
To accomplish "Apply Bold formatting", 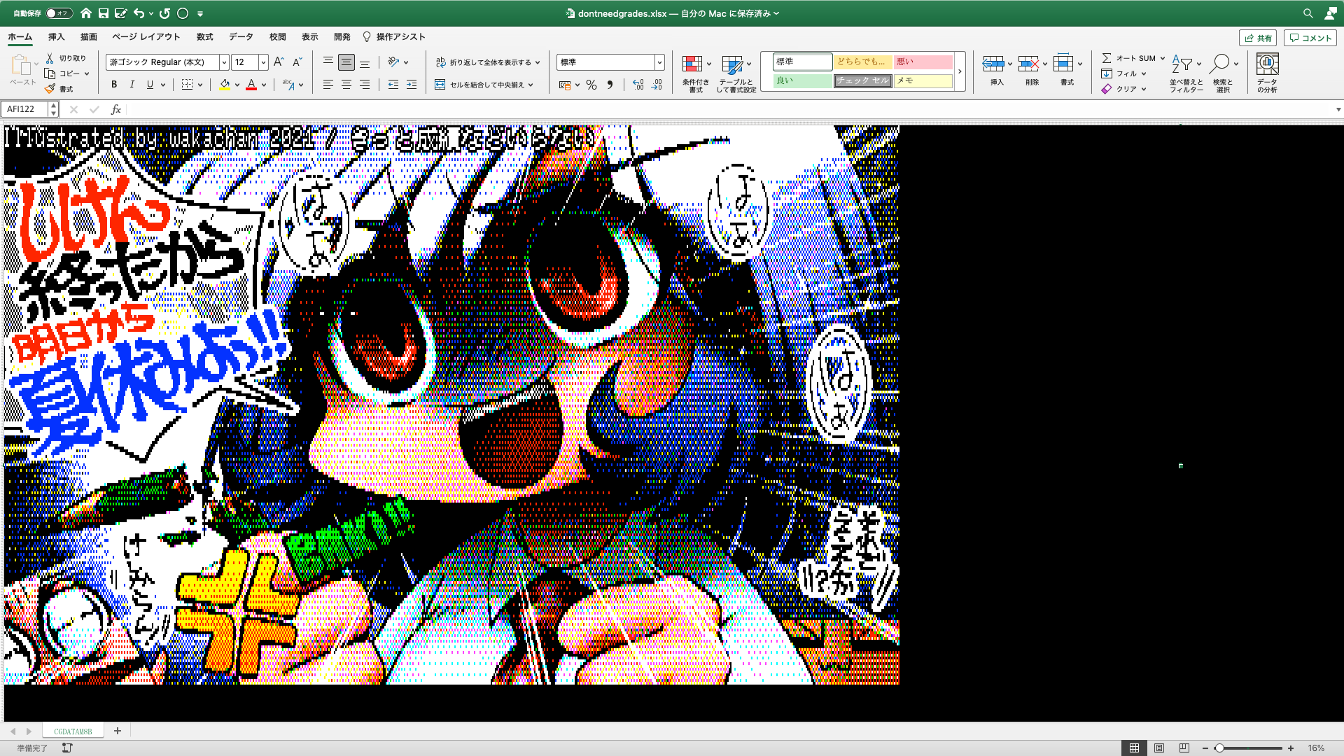I will pos(114,85).
